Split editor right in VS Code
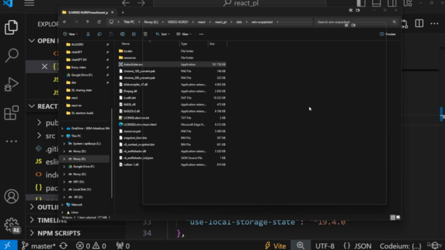 tap(419, 24)
